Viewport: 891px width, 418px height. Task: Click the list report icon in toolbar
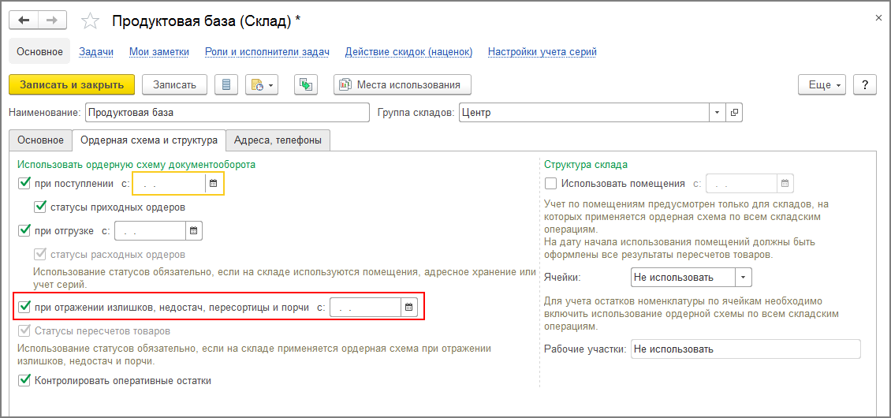(227, 84)
